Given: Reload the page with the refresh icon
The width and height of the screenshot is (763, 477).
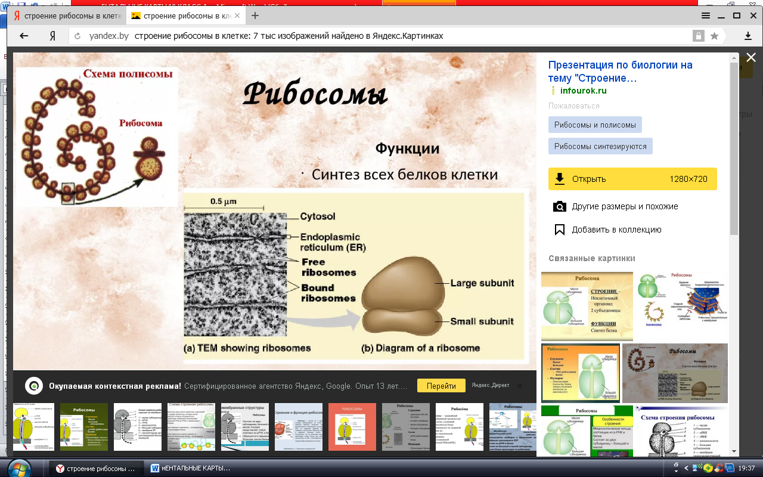Looking at the screenshot, I should (77, 36).
